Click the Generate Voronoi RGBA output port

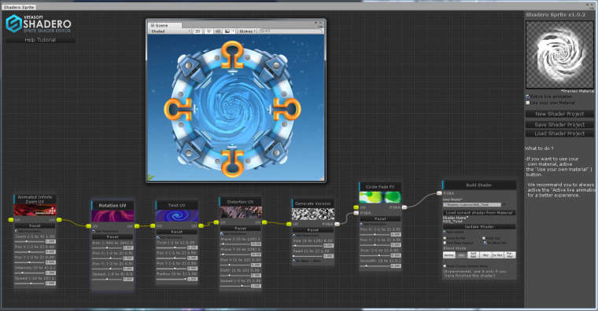(x=337, y=224)
